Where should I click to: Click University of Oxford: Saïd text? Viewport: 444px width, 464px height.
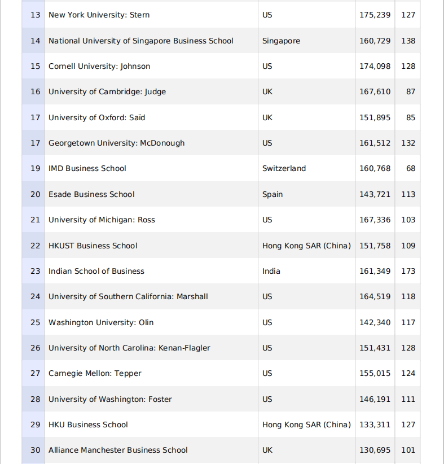[x=96, y=117]
